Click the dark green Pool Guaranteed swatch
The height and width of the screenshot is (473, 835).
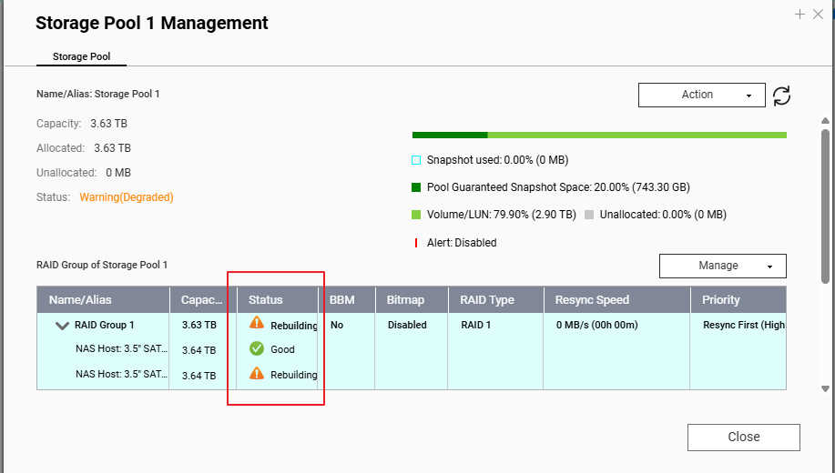coord(416,187)
